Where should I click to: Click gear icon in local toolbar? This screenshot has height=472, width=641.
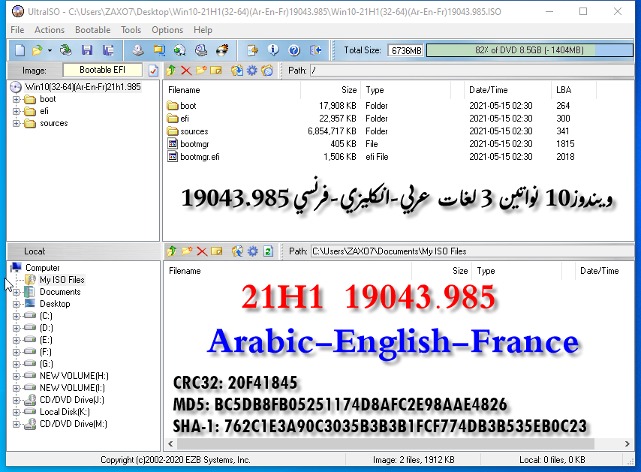[253, 251]
